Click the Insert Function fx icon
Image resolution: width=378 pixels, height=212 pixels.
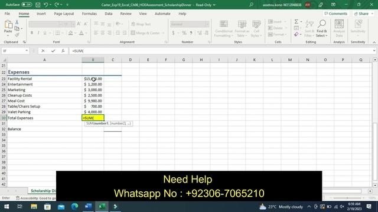(63, 51)
